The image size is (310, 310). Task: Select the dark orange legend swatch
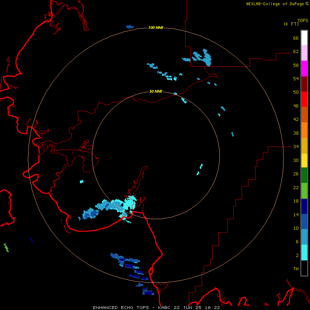click(304, 114)
